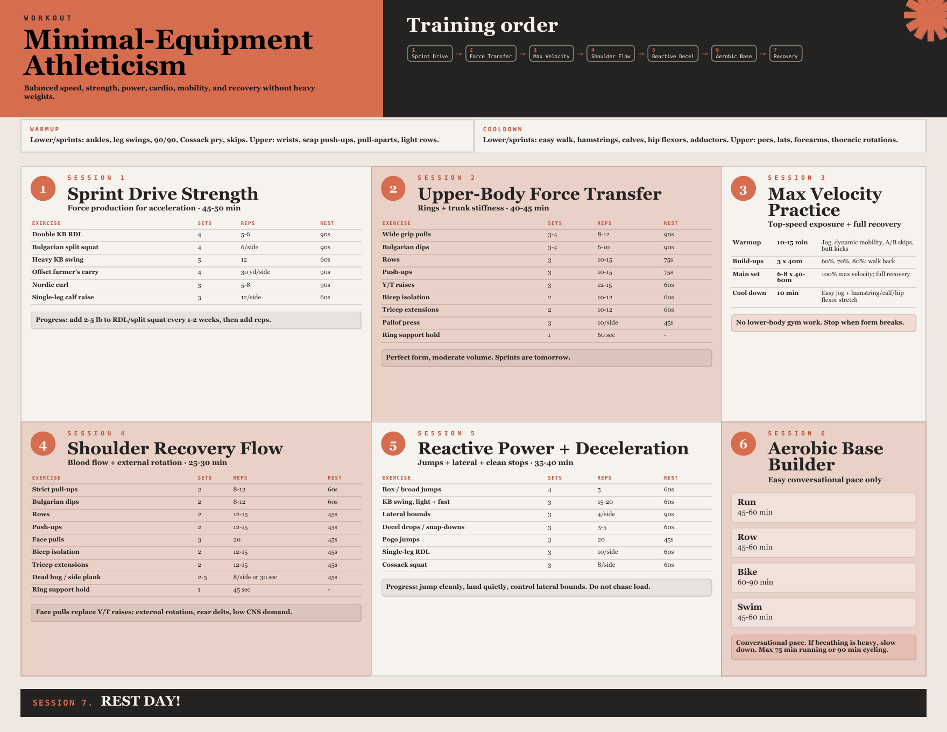Click the Build-ups row in session 3
The width and height of the screenshot is (947, 732).
pyautogui.click(x=823, y=262)
